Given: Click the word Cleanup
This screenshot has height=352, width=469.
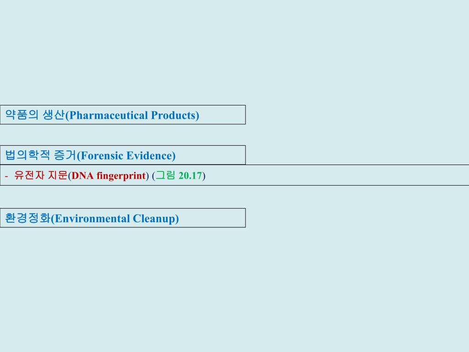Looking at the screenshot, I should 154,219.
